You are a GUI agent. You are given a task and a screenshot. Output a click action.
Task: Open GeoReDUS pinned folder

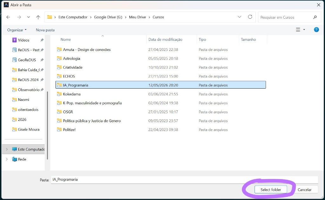coord(24,60)
